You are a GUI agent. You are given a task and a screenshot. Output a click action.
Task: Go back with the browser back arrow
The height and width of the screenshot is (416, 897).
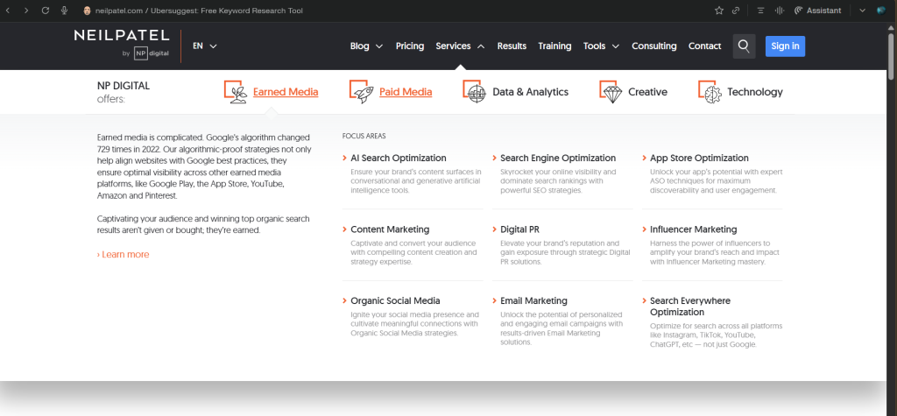tap(7, 11)
